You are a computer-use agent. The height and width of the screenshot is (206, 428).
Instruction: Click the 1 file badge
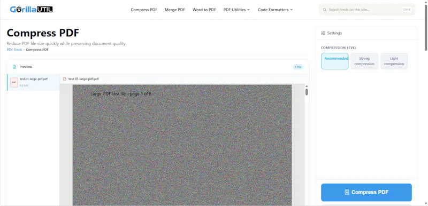pyautogui.click(x=298, y=67)
